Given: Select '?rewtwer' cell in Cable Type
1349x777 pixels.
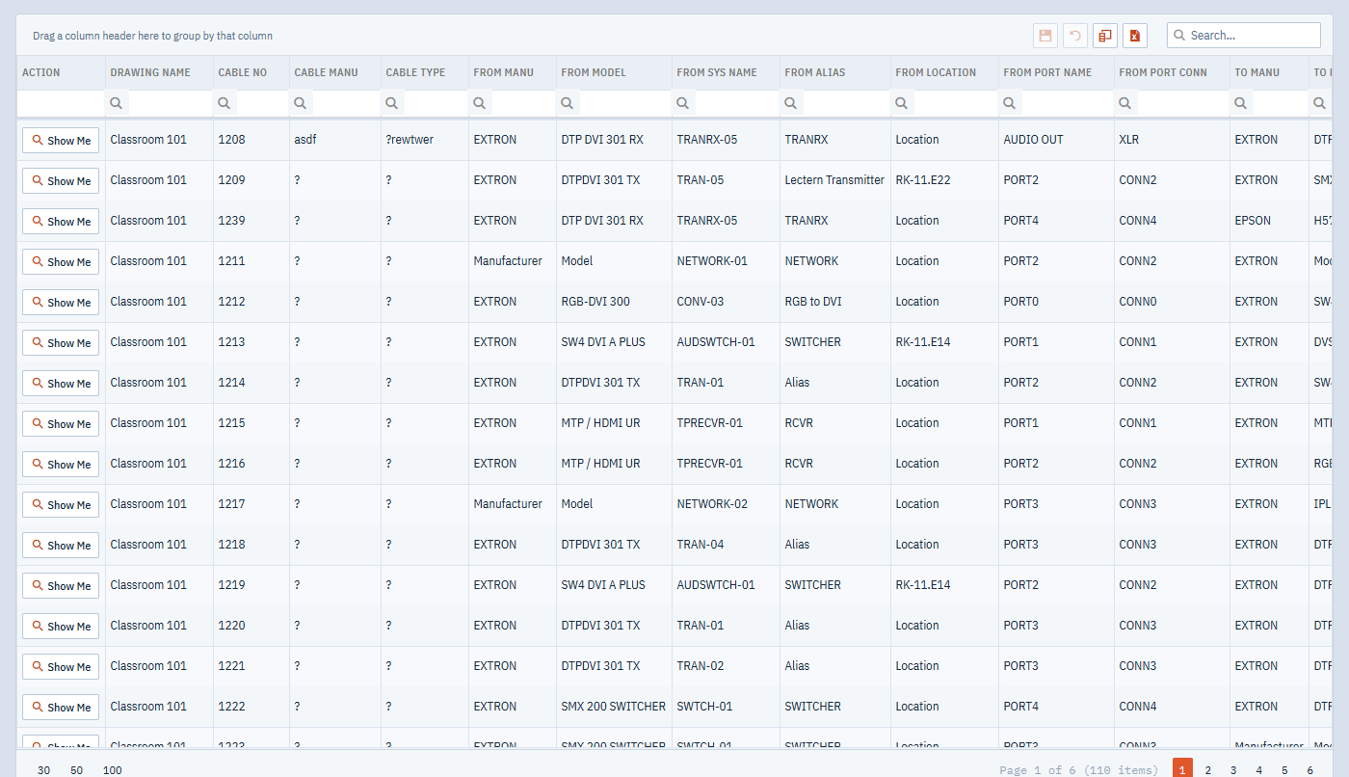Looking at the screenshot, I should tap(424, 140).
